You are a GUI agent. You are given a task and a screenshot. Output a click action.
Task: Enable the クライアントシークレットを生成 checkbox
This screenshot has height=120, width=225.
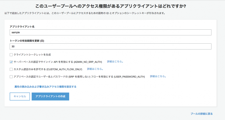pos(11,55)
